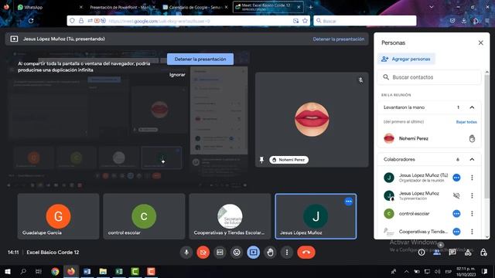Viewport: 495px width, 278px height.
Task: Select the control escolar tile
Action: 144,216
